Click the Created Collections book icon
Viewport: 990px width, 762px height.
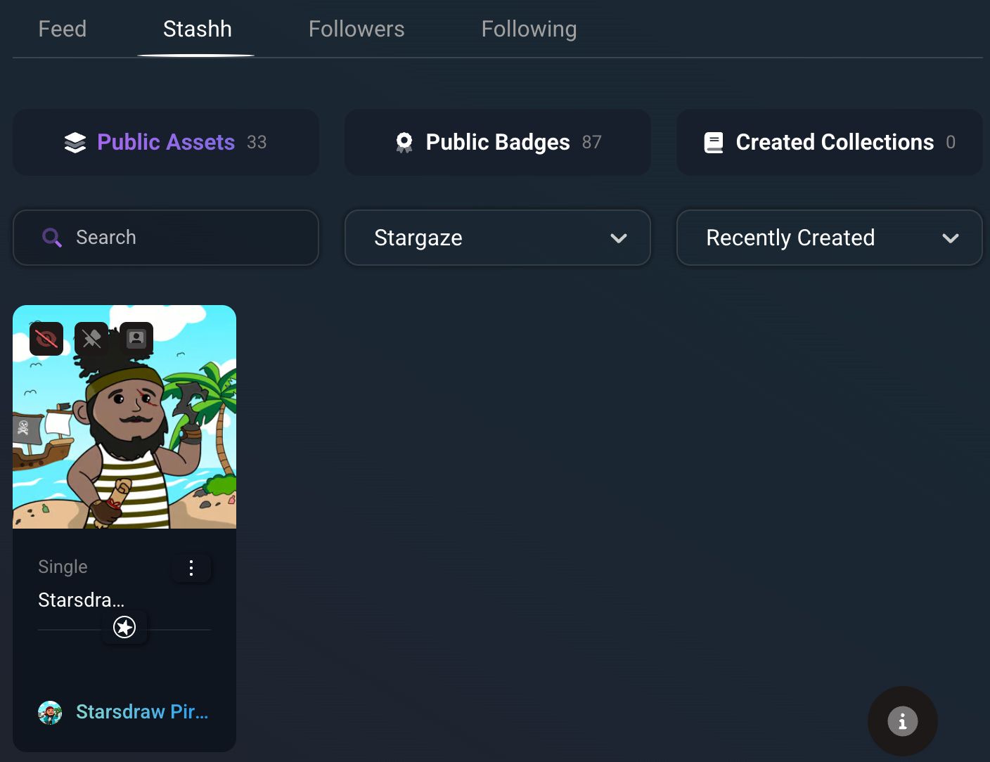tap(714, 143)
